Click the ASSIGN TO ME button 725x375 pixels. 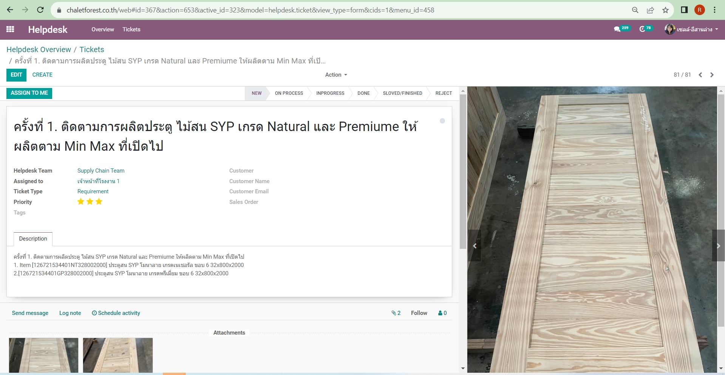(x=29, y=93)
